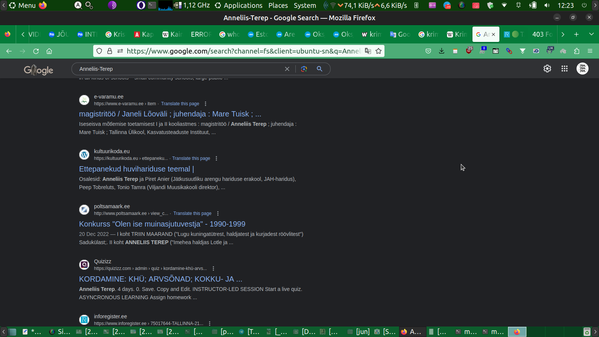Bookmark this page with the star icon
The height and width of the screenshot is (337, 599).
point(378,51)
